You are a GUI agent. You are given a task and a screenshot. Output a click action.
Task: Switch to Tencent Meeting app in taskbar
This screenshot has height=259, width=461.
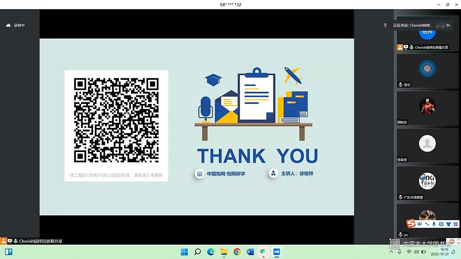tap(277, 252)
